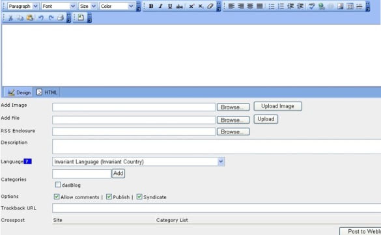Align text right

coord(240,6)
